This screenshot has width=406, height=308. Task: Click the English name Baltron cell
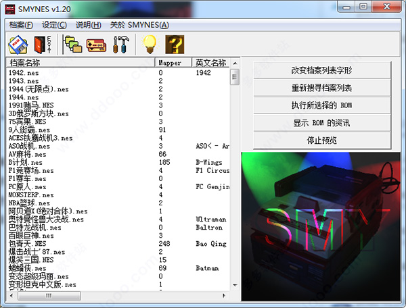point(209,228)
